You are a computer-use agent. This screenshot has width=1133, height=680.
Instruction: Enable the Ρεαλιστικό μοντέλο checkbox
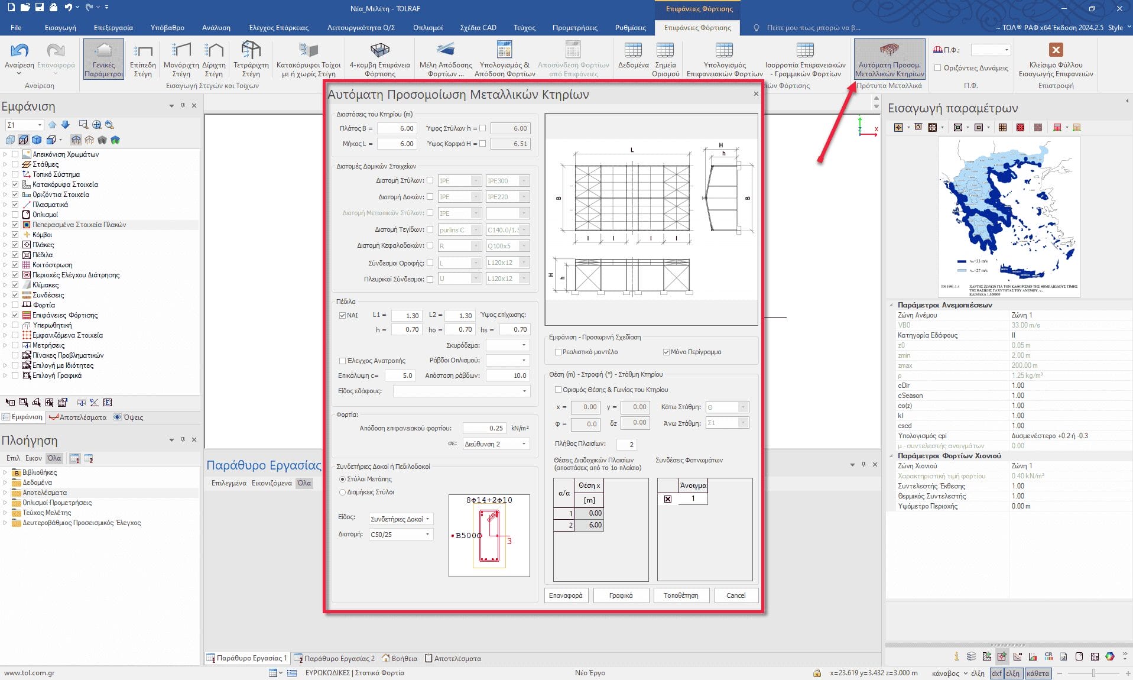click(558, 352)
